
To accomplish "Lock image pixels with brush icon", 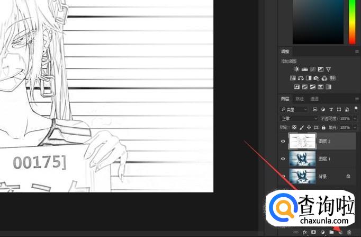I will [302, 127].
